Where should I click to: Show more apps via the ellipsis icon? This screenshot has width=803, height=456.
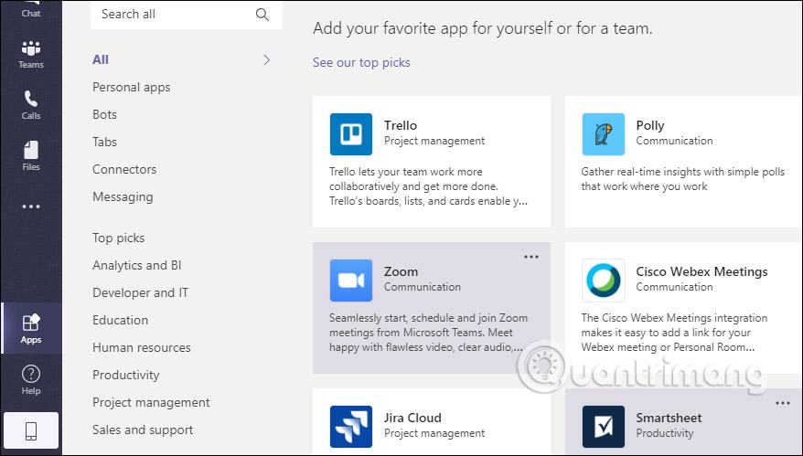[x=31, y=207]
